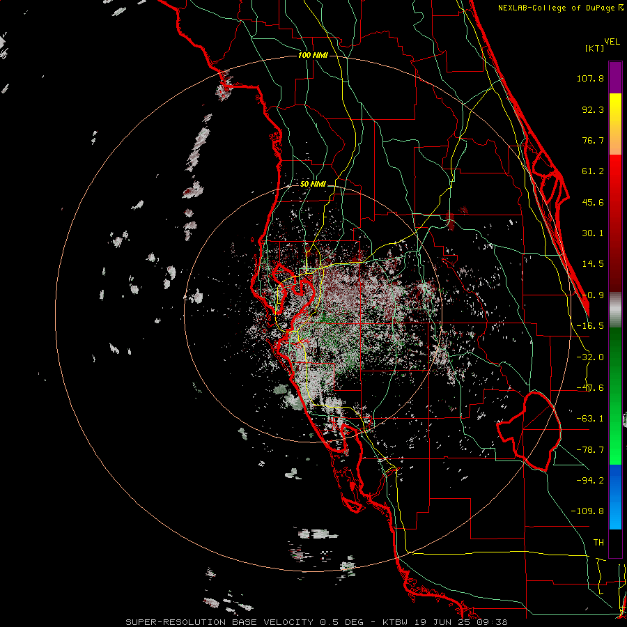Click the gray near-zero segment of color bar
This screenshot has width=627, height=627.
(x=615, y=310)
